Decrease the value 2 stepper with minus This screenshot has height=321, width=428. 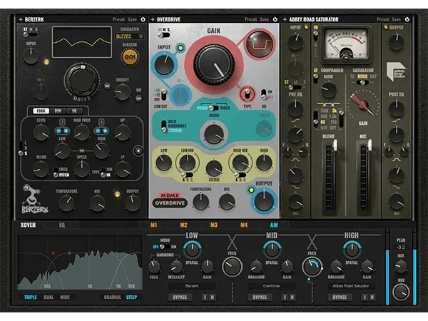58,131
